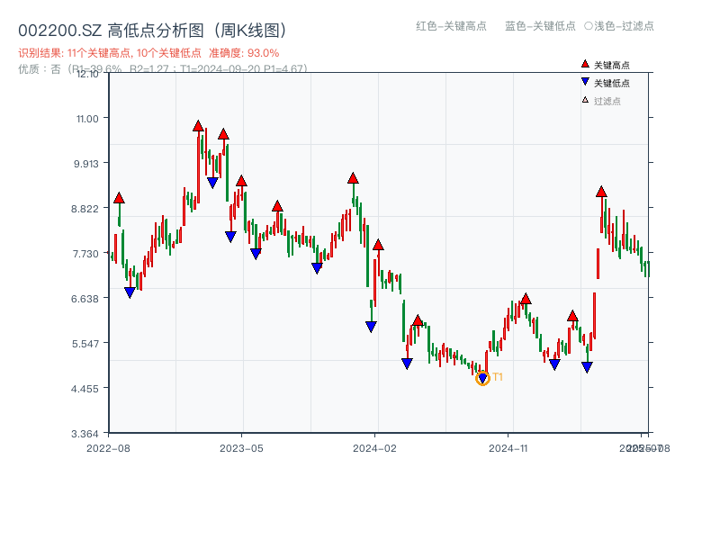Click the red 关键高点 triangle icon in the legend
The width and height of the screenshot is (720, 540).
(x=585, y=64)
